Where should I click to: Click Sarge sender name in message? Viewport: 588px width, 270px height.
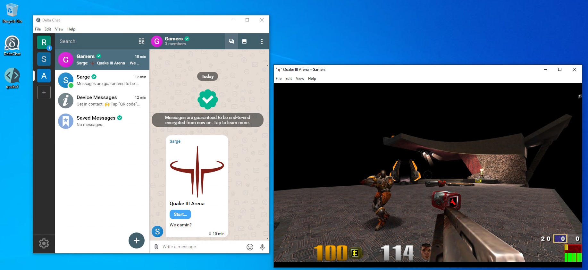[x=175, y=141]
